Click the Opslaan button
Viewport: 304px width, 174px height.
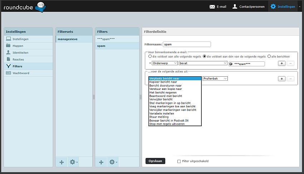pyautogui.click(x=155, y=161)
